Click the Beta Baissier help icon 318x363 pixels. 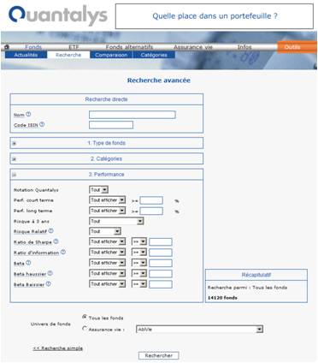tap(49, 284)
